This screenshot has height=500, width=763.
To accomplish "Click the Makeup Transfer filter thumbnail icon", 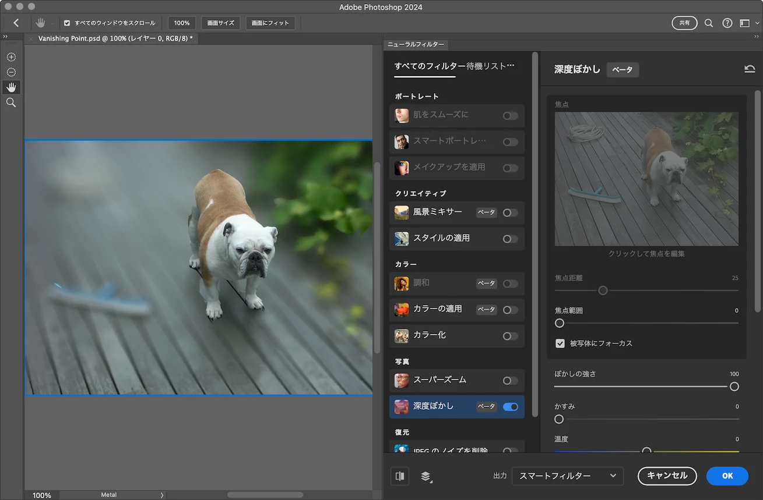I will pos(402,168).
